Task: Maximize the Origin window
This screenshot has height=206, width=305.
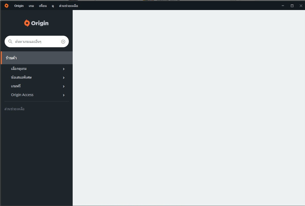Action: pyautogui.click(x=292, y=6)
